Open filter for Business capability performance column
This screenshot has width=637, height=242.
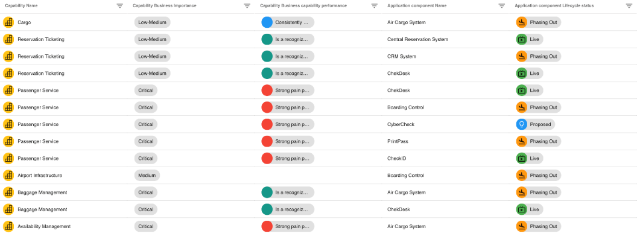pyautogui.click(x=375, y=5)
